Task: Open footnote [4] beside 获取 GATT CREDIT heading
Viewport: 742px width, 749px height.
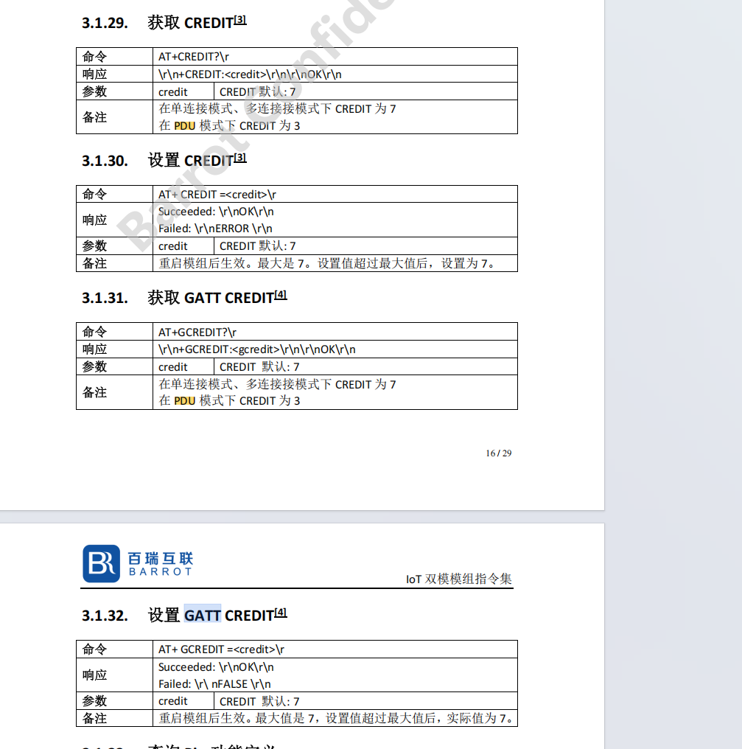Action: click(281, 296)
